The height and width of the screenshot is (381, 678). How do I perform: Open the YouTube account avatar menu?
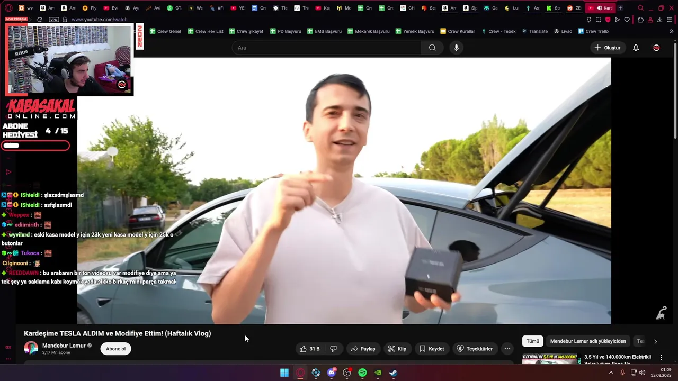click(x=656, y=48)
